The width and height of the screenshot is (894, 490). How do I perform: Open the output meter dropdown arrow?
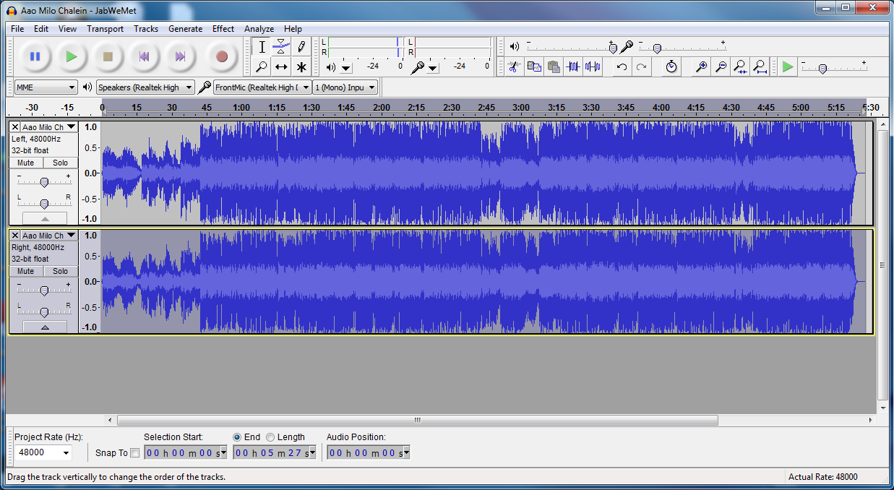tap(346, 68)
